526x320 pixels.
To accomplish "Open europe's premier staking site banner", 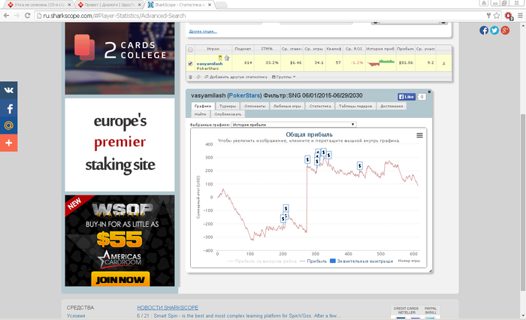I will click(119, 144).
